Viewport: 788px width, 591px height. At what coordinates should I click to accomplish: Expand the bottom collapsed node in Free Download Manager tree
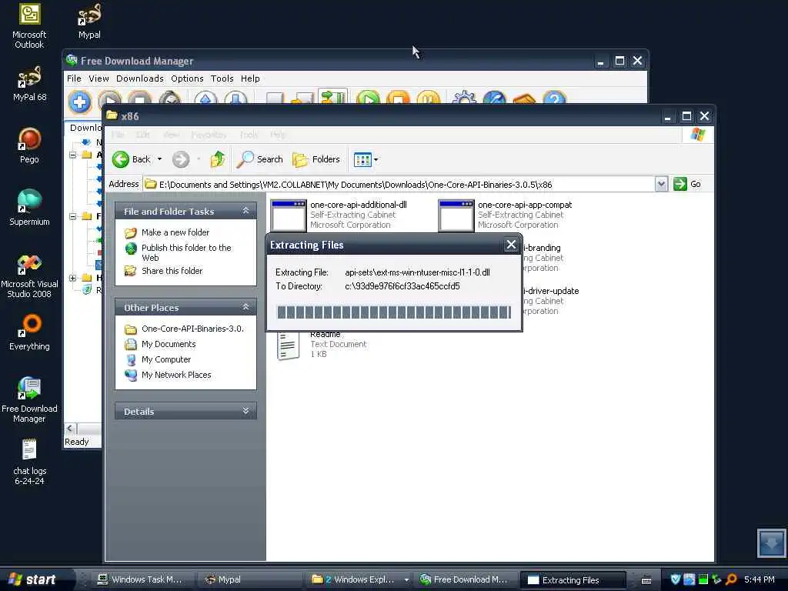coord(73,277)
